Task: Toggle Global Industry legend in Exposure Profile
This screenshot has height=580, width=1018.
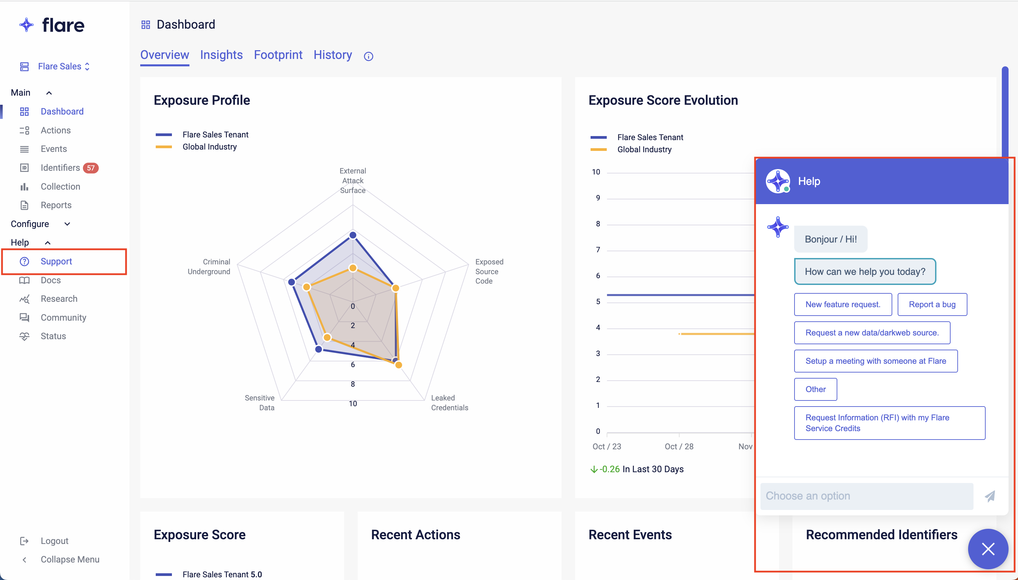Action: (x=209, y=147)
